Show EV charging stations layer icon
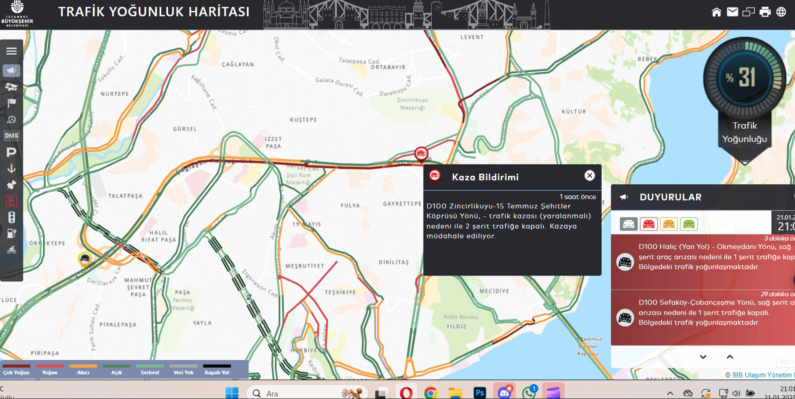The height and width of the screenshot is (399, 795). pos(12,233)
